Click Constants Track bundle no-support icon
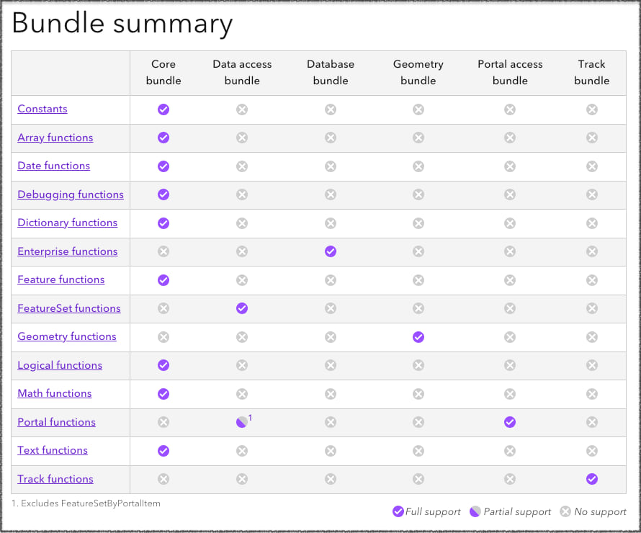This screenshot has width=641, height=533. (592, 109)
